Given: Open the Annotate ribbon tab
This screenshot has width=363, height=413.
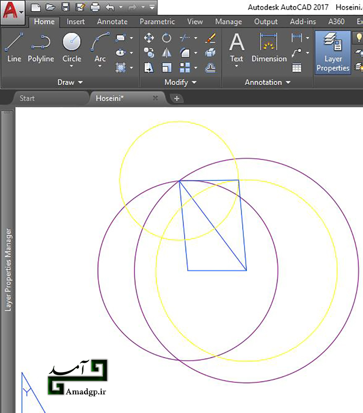Looking at the screenshot, I should (112, 21).
